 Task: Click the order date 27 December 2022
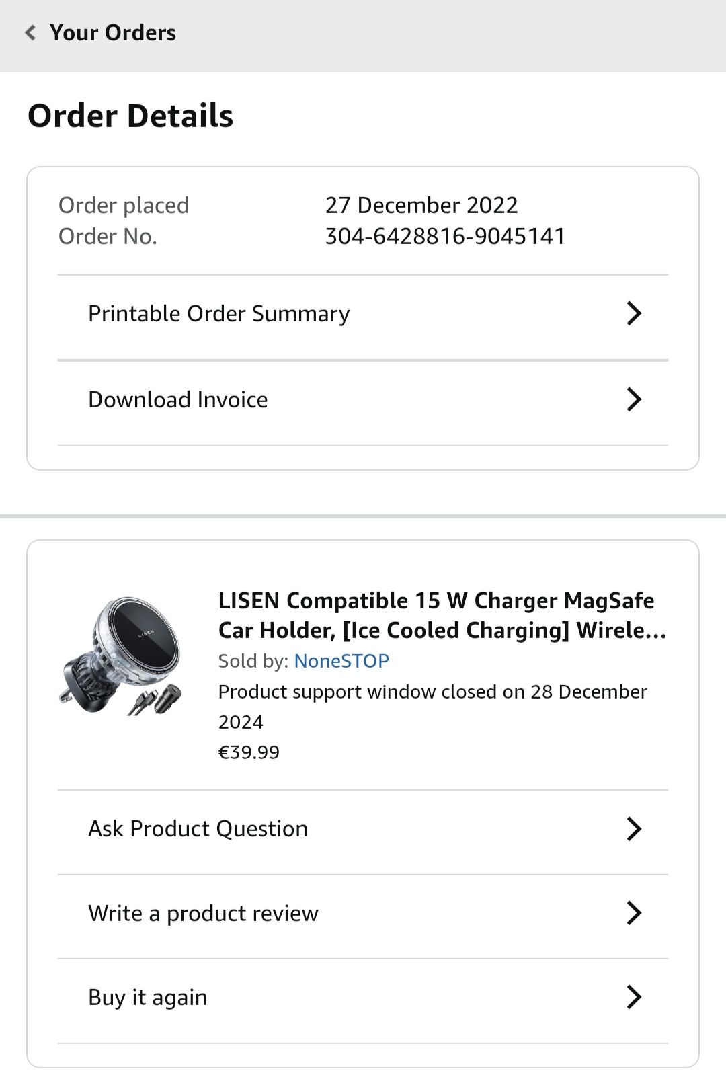pyautogui.click(x=421, y=205)
